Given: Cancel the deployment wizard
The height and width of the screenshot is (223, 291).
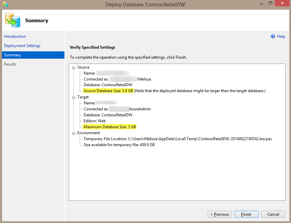Looking at the screenshot, I should coord(273,214).
